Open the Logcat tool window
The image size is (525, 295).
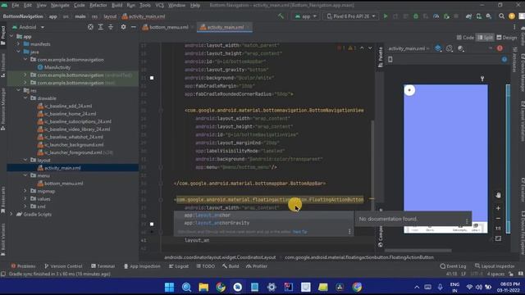click(x=179, y=266)
